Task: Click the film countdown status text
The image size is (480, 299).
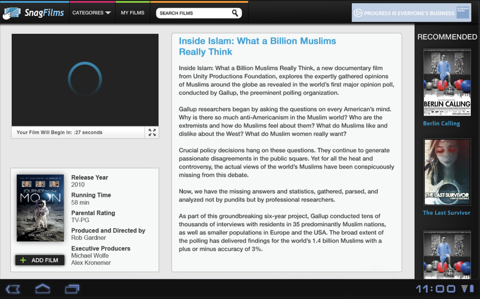Action: tap(59, 132)
